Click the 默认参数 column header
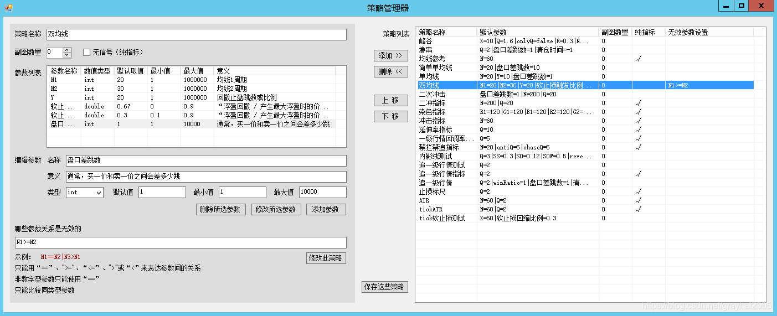 click(x=538, y=32)
